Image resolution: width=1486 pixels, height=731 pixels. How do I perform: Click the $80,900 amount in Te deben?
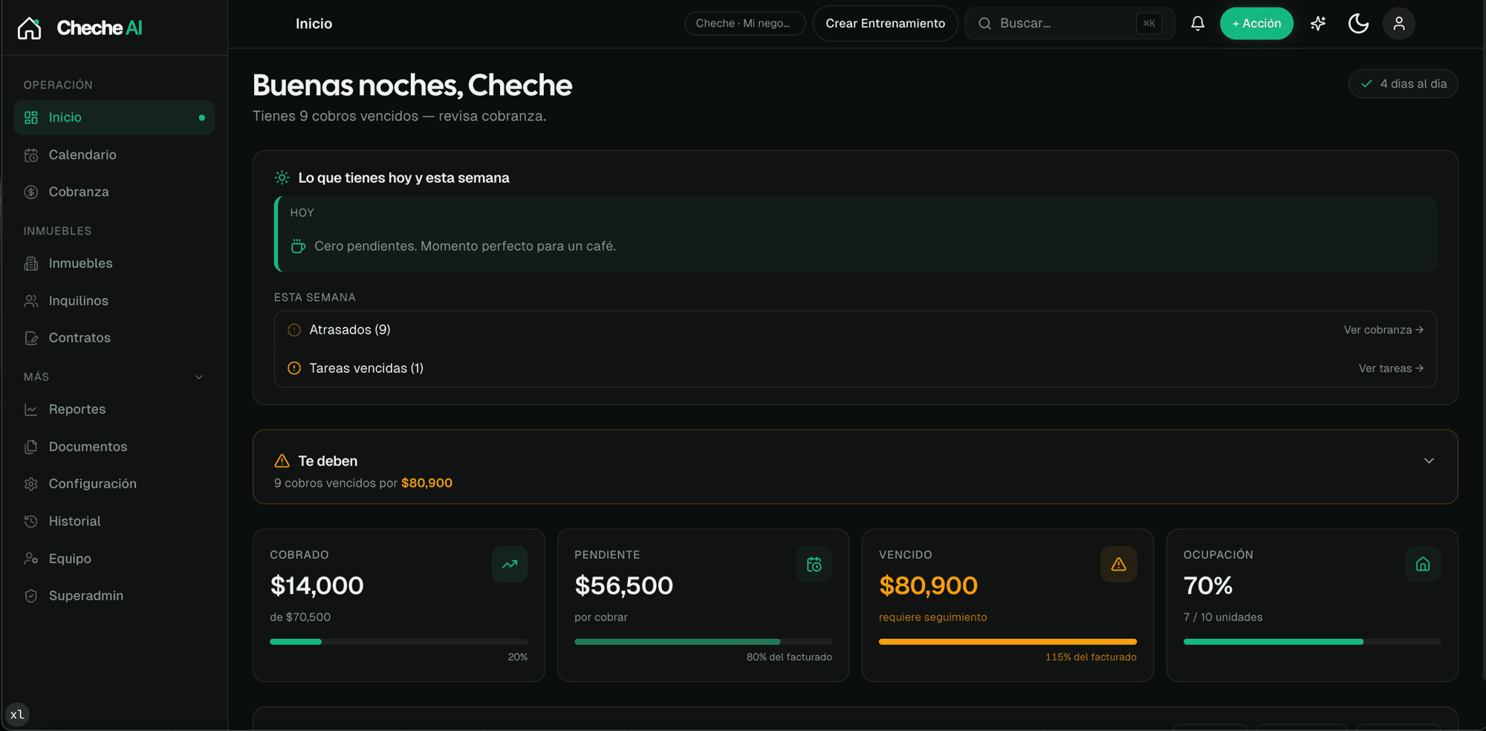click(426, 483)
